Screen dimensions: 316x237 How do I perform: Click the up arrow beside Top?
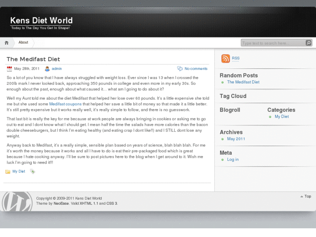pyautogui.click(x=302, y=197)
